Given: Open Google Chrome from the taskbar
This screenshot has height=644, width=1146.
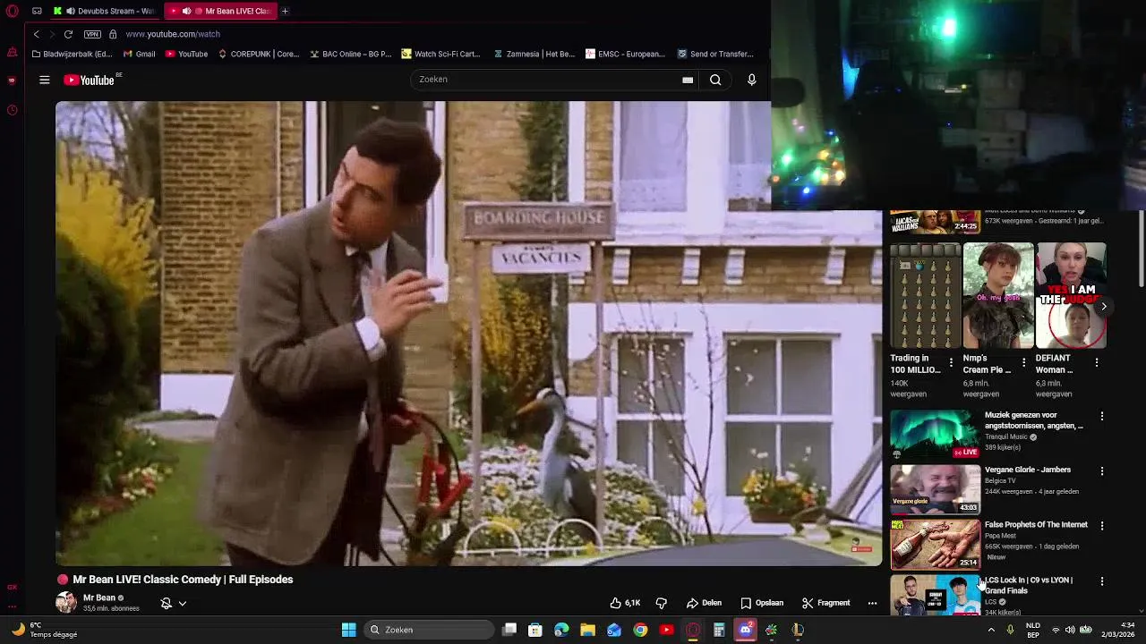Looking at the screenshot, I should coord(640,630).
